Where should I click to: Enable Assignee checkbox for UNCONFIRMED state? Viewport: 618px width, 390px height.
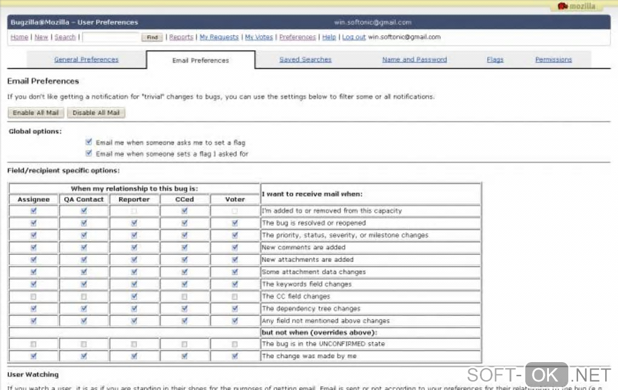tap(33, 345)
